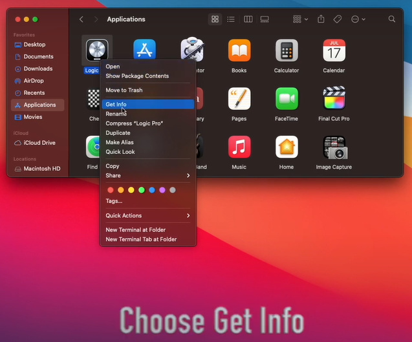Open Recents in the sidebar
Viewport: 412px width, 342px height.
pos(38,92)
